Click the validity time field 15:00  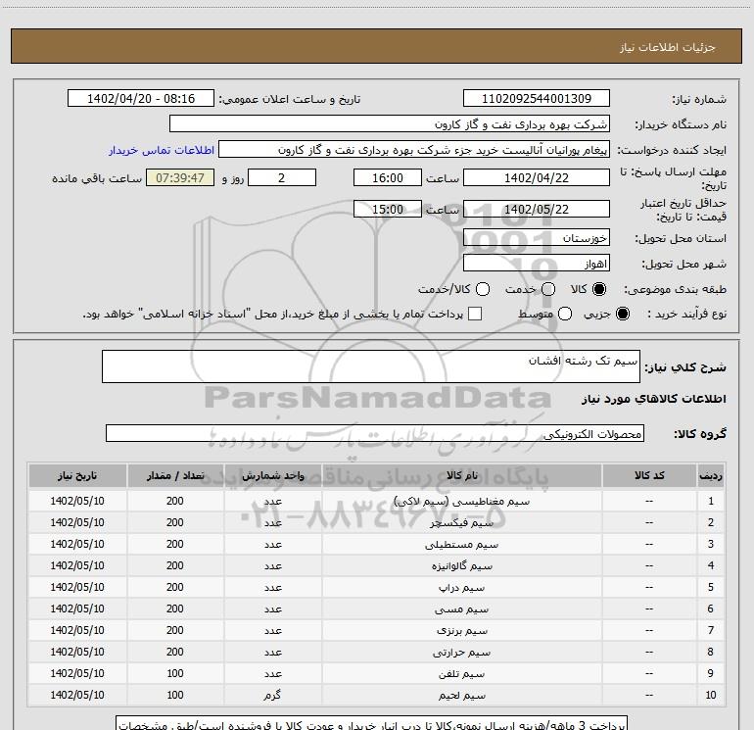click(388, 209)
